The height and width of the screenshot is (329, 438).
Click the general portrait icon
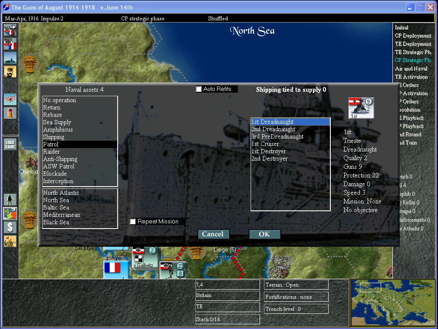(x=10, y=71)
